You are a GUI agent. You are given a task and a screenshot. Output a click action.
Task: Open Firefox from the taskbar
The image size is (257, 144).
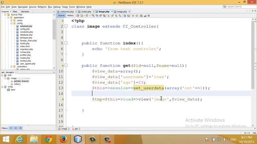[x=63, y=139]
